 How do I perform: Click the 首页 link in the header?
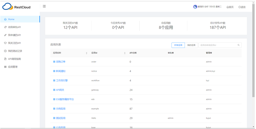tap(230, 7)
